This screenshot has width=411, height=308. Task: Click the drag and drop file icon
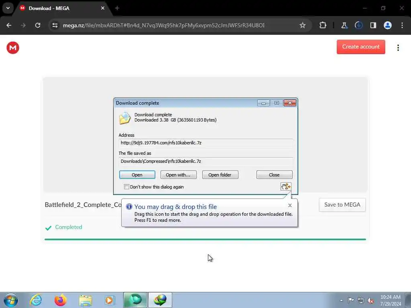click(286, 186)
